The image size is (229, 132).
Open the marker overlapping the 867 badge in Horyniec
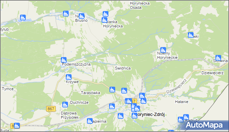(129, 101)
